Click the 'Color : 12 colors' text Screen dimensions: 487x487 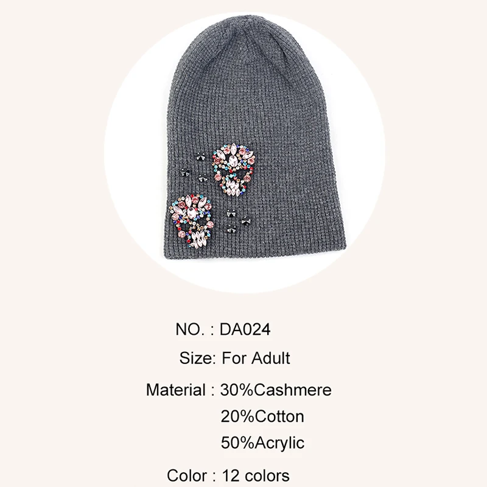(228, 475)
